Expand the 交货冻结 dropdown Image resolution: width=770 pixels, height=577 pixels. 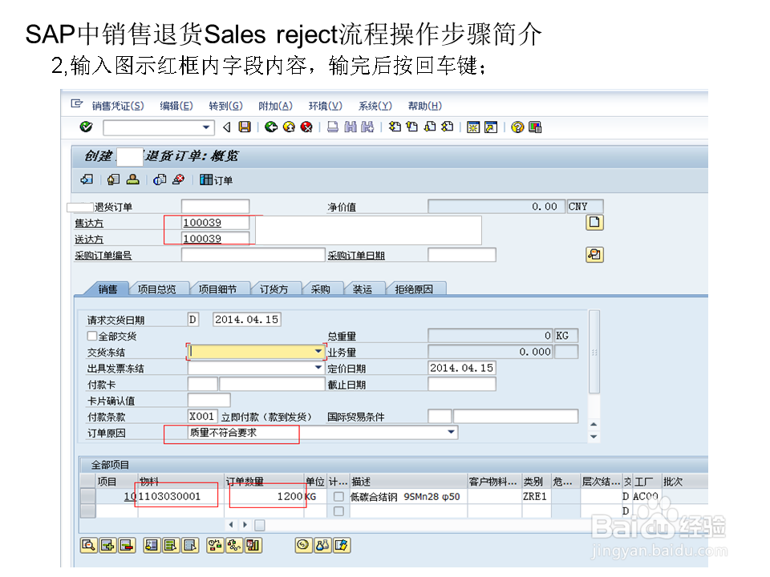click(x=318, y=351)
